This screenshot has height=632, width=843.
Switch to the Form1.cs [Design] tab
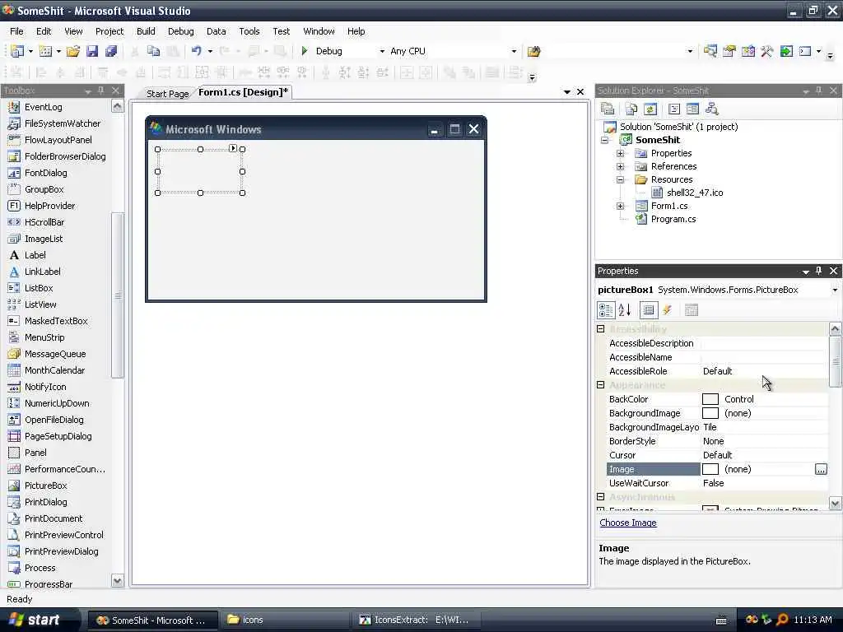click(243, 92)
